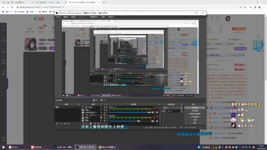The image size is (267, 150).
Task: Remove selected source with minus icon
Action: pos(87,124)
